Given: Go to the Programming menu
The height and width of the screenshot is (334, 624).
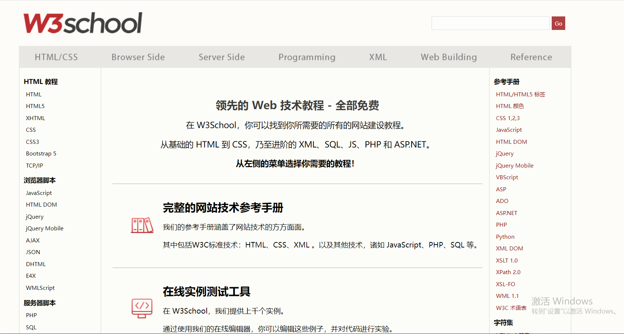Looking at the screenshot, I should coord(307,57).
